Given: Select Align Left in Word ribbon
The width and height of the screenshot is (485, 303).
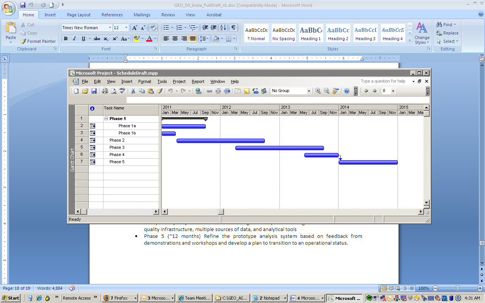Looking at the screenshot, I should (166, 39).
